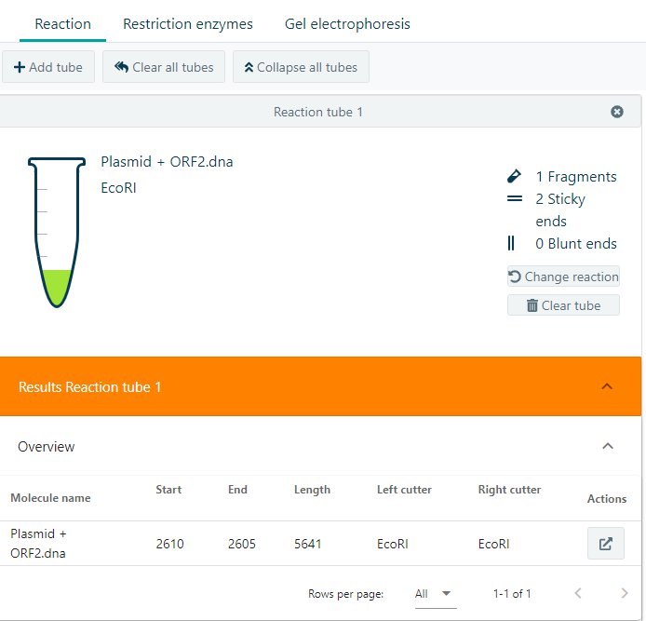Open the Rows per page dropdown
The width and height of the screenshot is (646, 621).
point(434,593)
